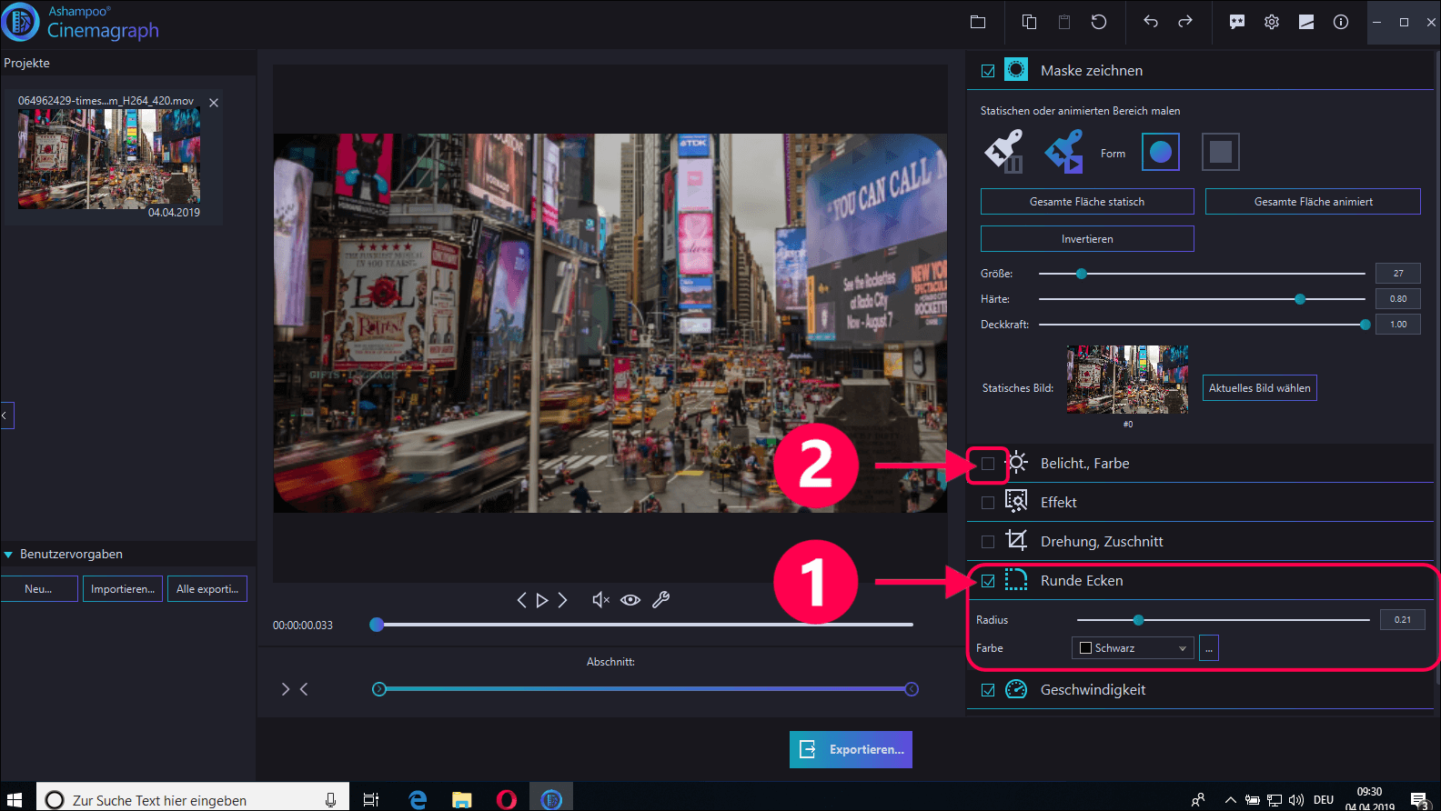1441x811 pixels.
Task: Collapse the left projects panel
Action: click(6, 416)
